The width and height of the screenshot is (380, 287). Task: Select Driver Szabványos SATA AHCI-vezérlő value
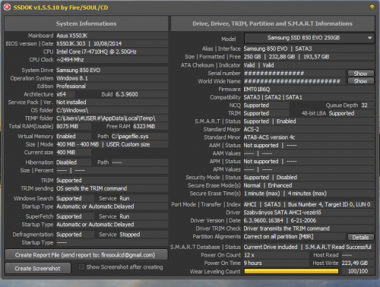282,213
